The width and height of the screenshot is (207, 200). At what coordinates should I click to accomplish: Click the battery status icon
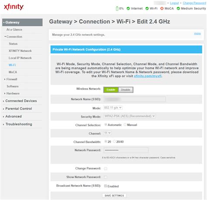117,9
